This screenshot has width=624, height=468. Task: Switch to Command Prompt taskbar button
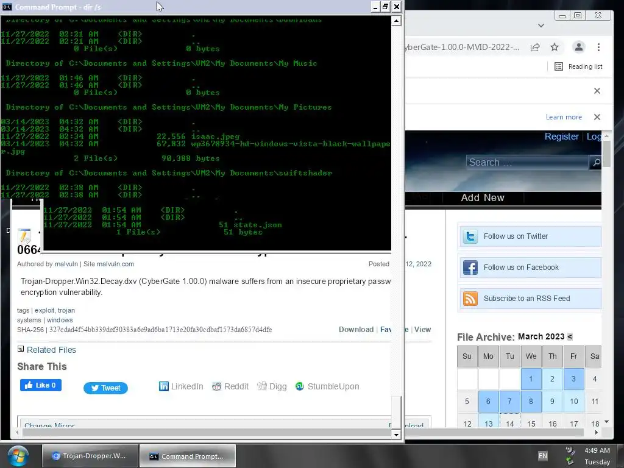coord(188,456)
